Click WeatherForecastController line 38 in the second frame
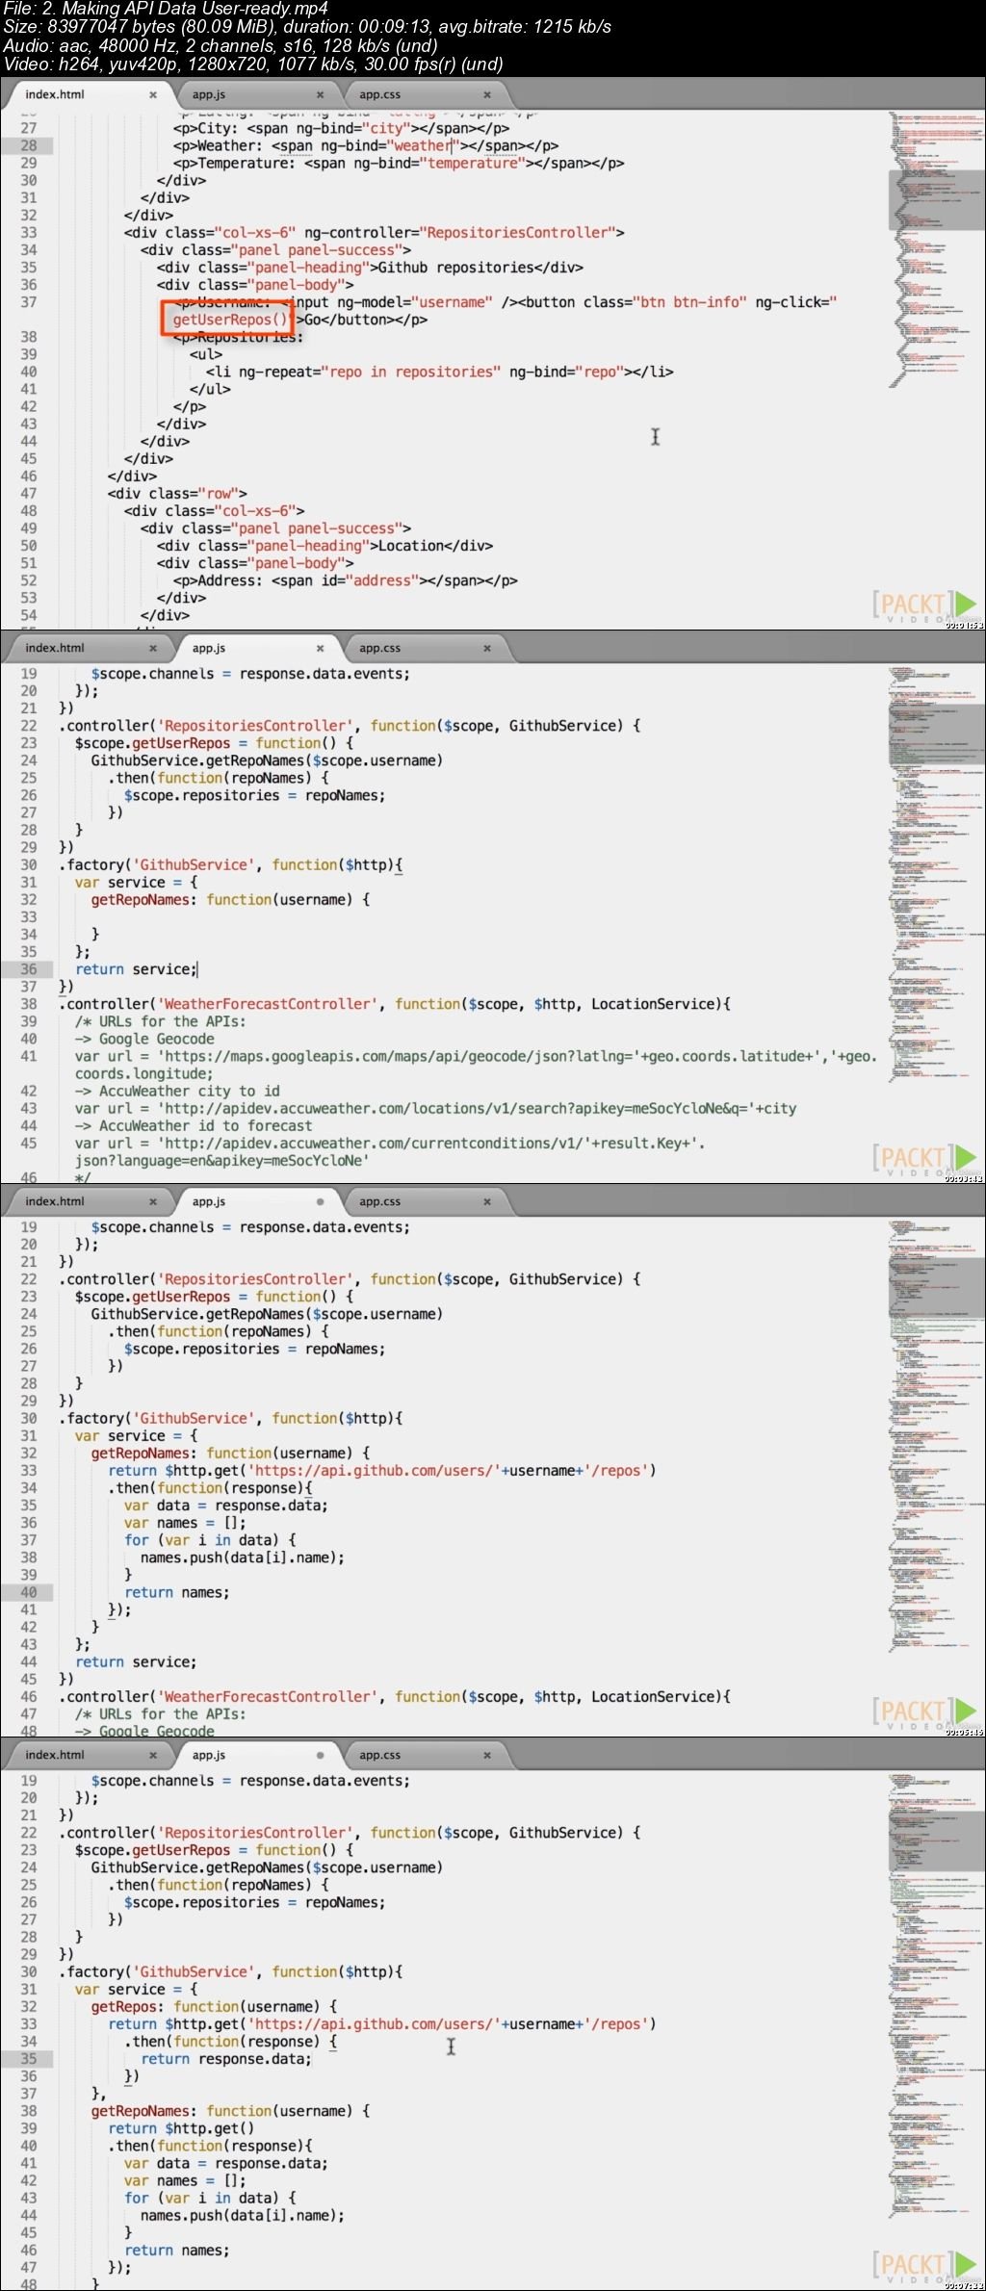 395,1004
